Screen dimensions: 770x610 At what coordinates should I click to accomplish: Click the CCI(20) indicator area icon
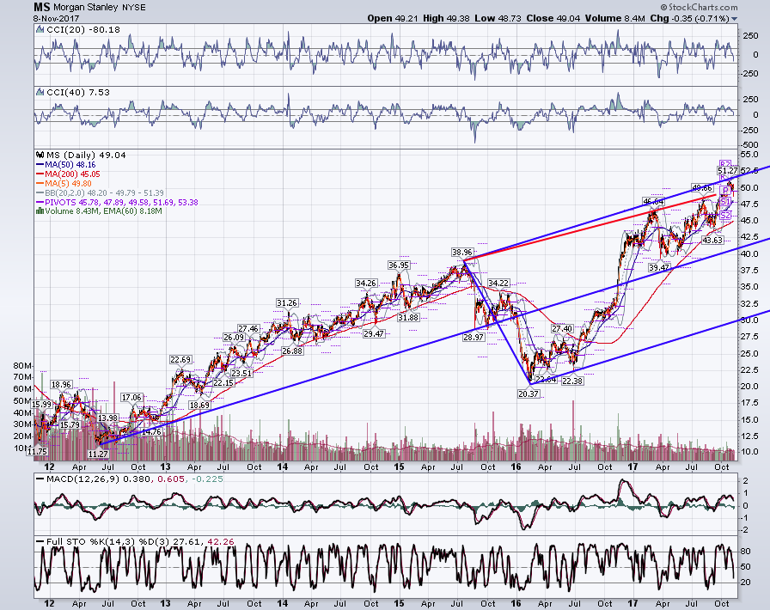[x=40, y=30]
